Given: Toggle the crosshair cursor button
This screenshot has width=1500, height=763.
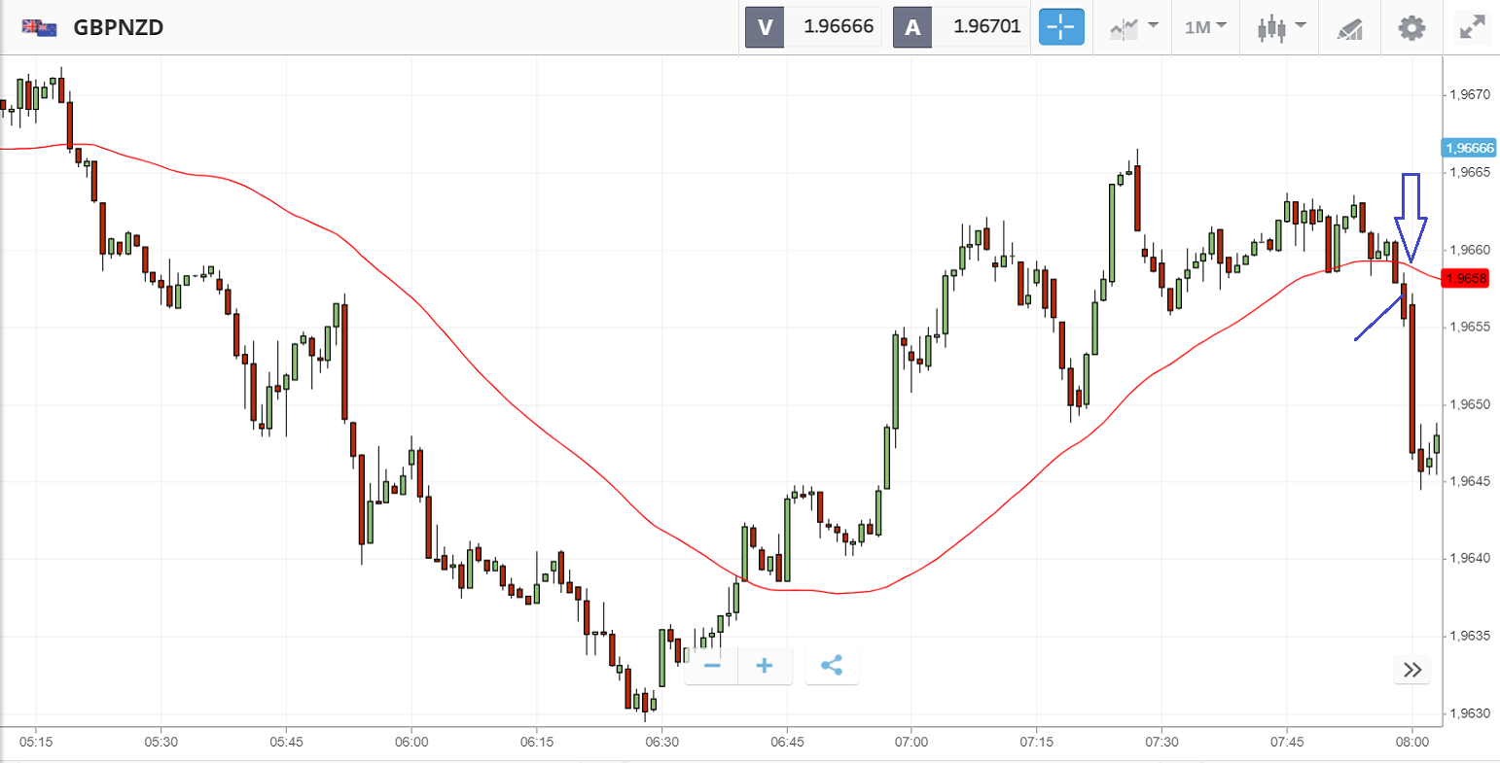Looking at the screenshot, I should pos(1060,27).
